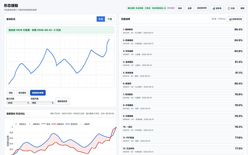Click the green 指纹库 5518 只股票 banner
The image size is (248, 155).
tap(60, 30)
